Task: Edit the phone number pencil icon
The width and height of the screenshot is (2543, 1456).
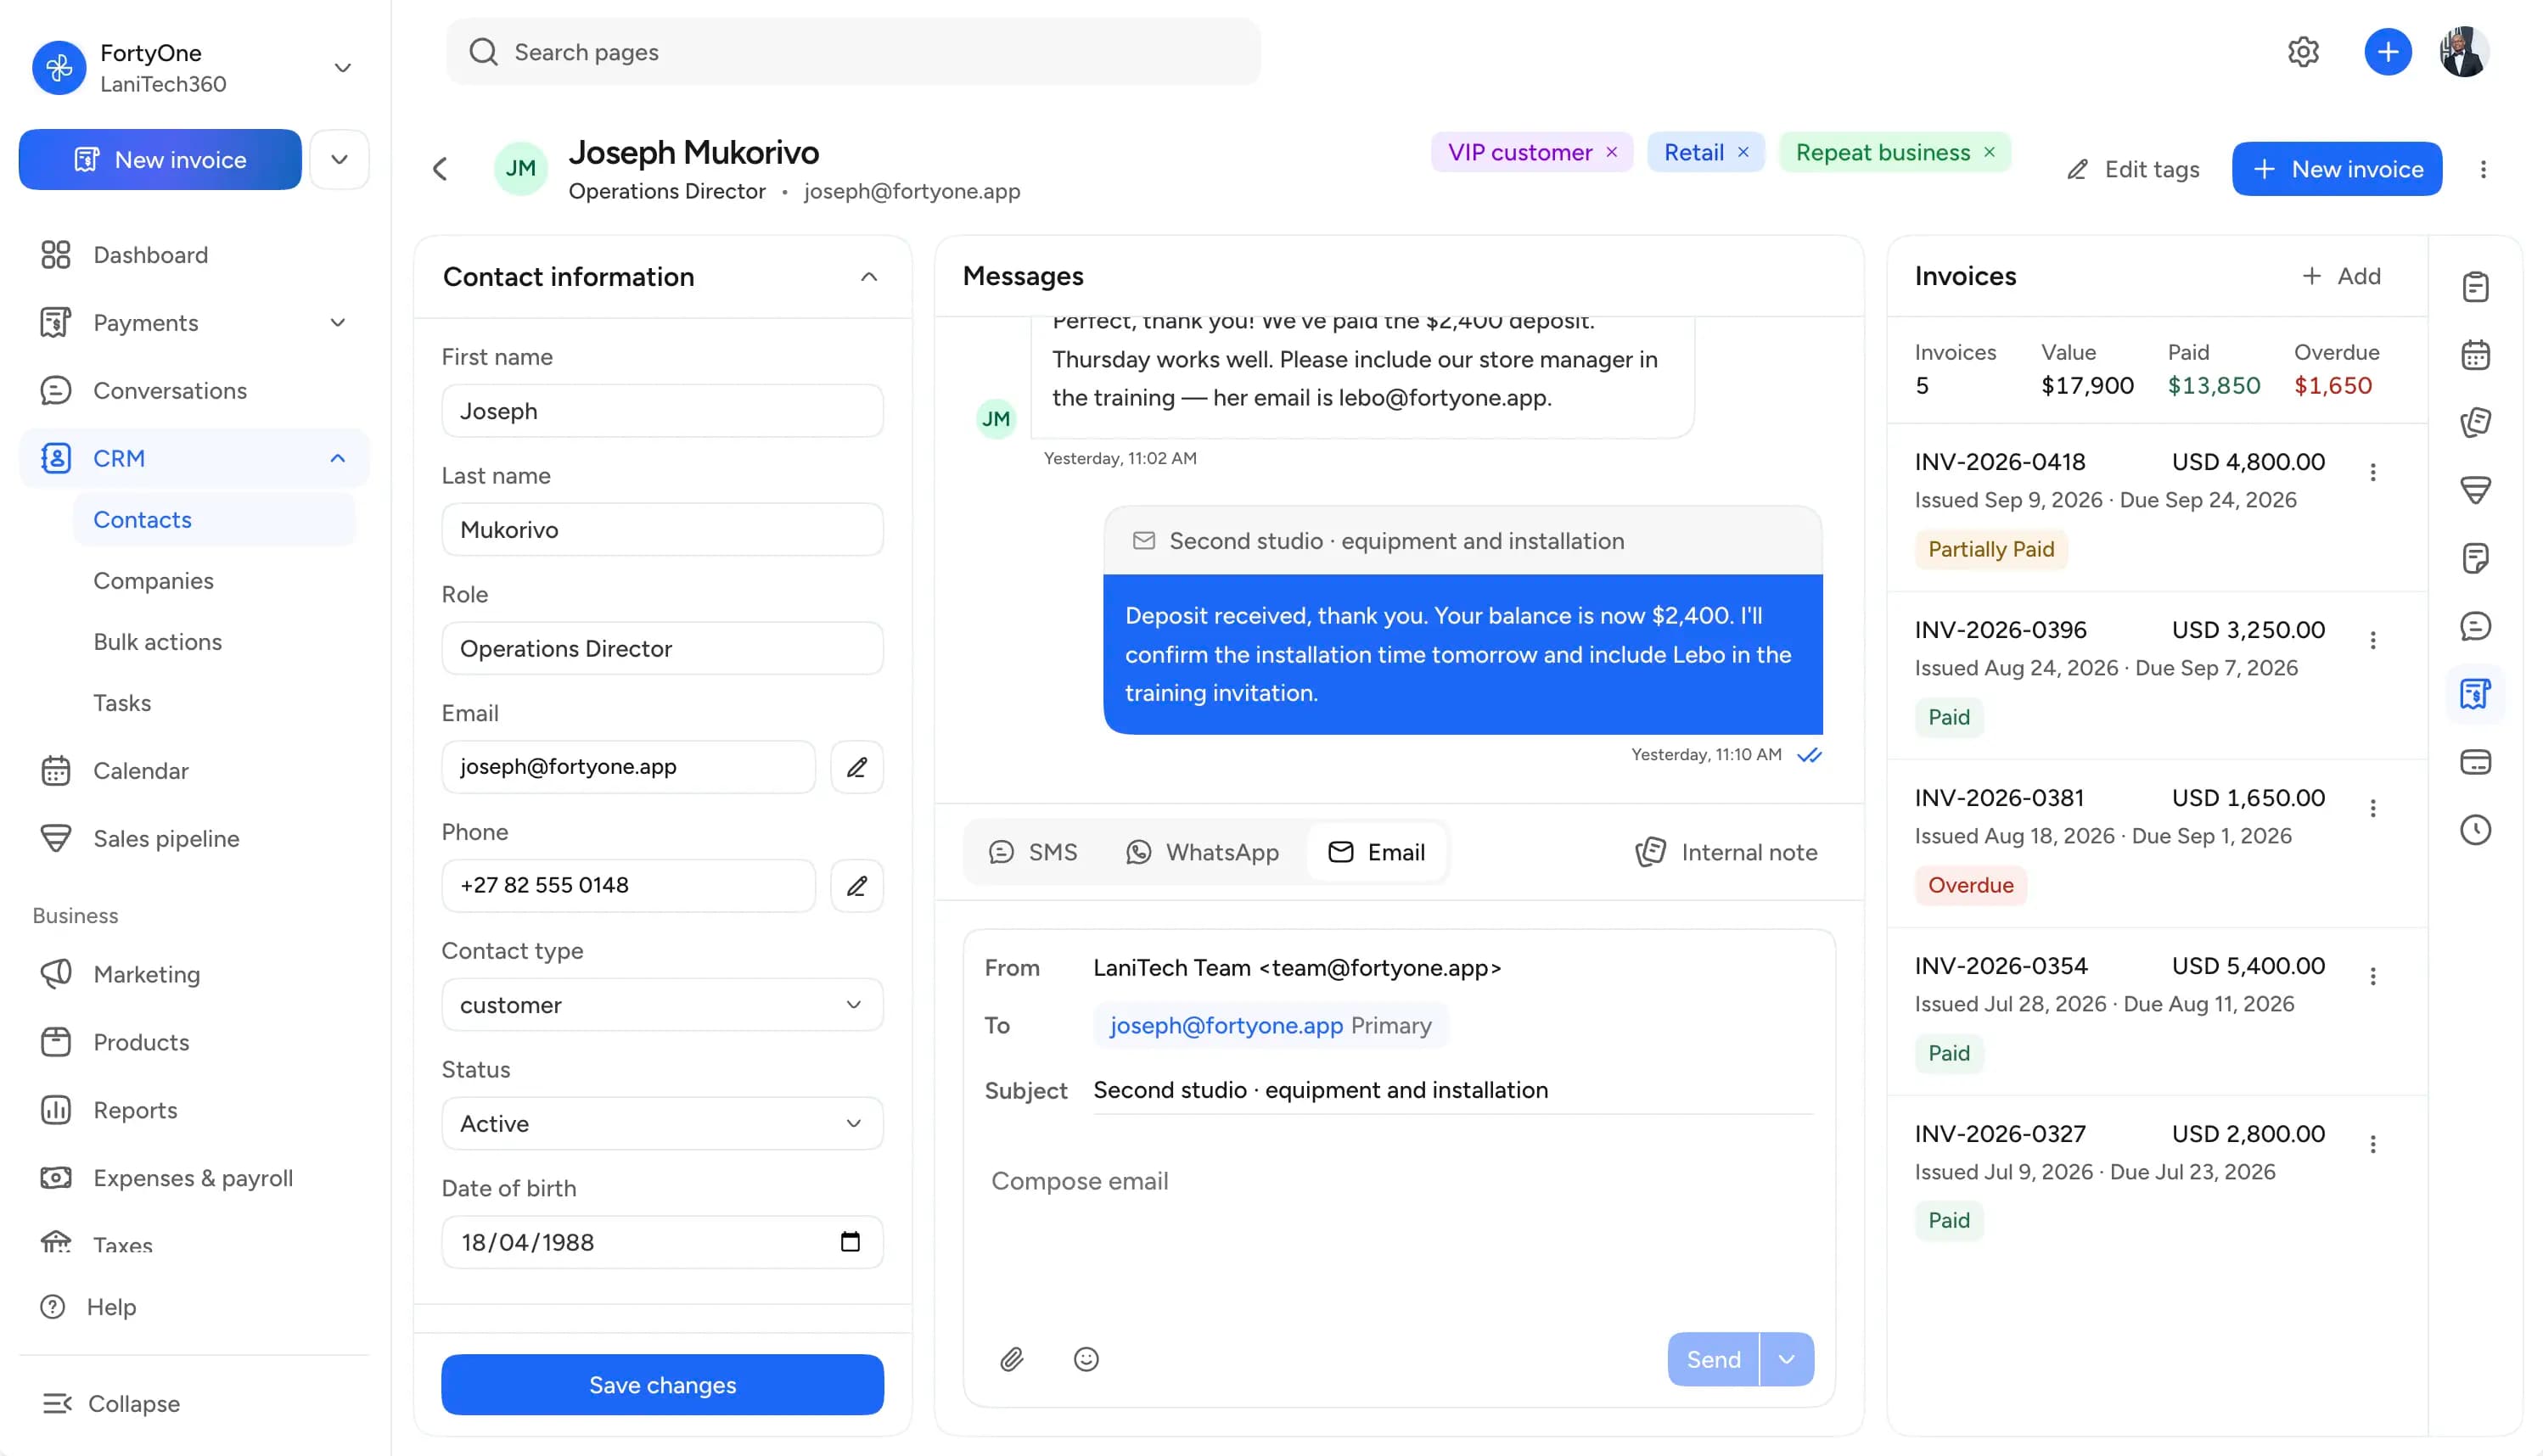Action: [856, 886]
